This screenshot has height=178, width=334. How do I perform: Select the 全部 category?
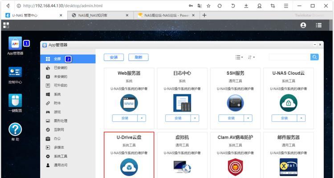(x=68, y=59)
